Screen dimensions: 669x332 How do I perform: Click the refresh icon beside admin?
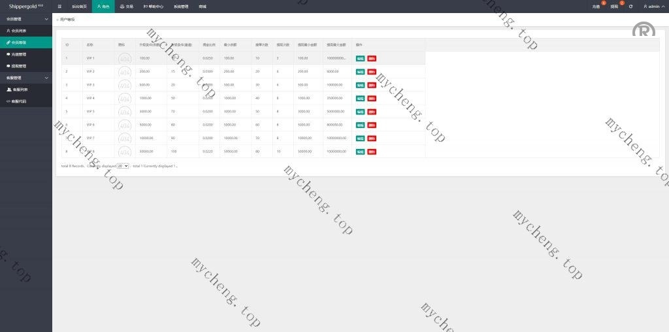(630, 7)
